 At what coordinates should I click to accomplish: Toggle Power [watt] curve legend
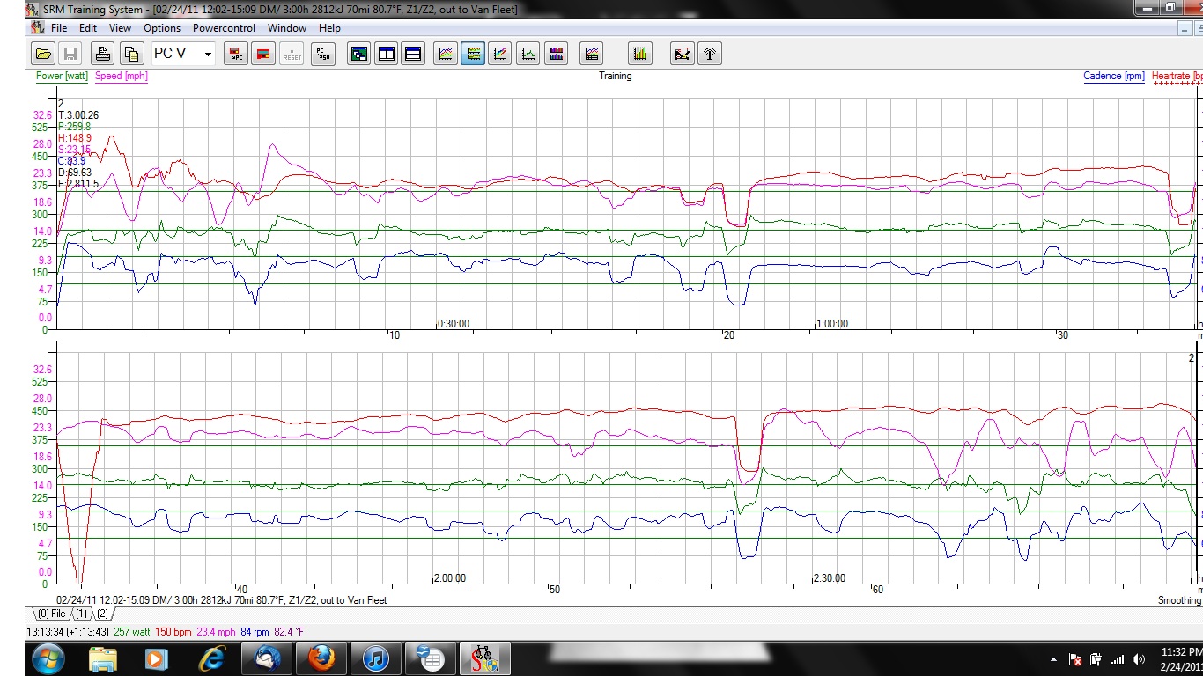point(62,77)
